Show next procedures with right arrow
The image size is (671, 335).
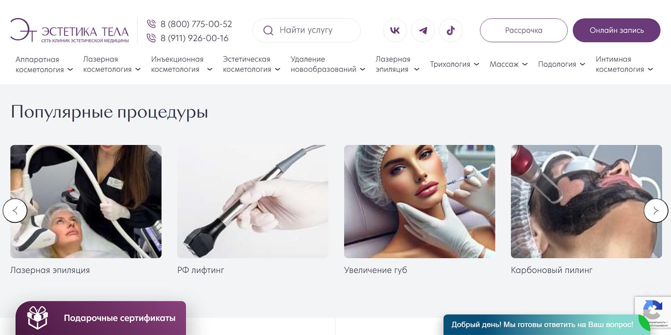(656, 210)
